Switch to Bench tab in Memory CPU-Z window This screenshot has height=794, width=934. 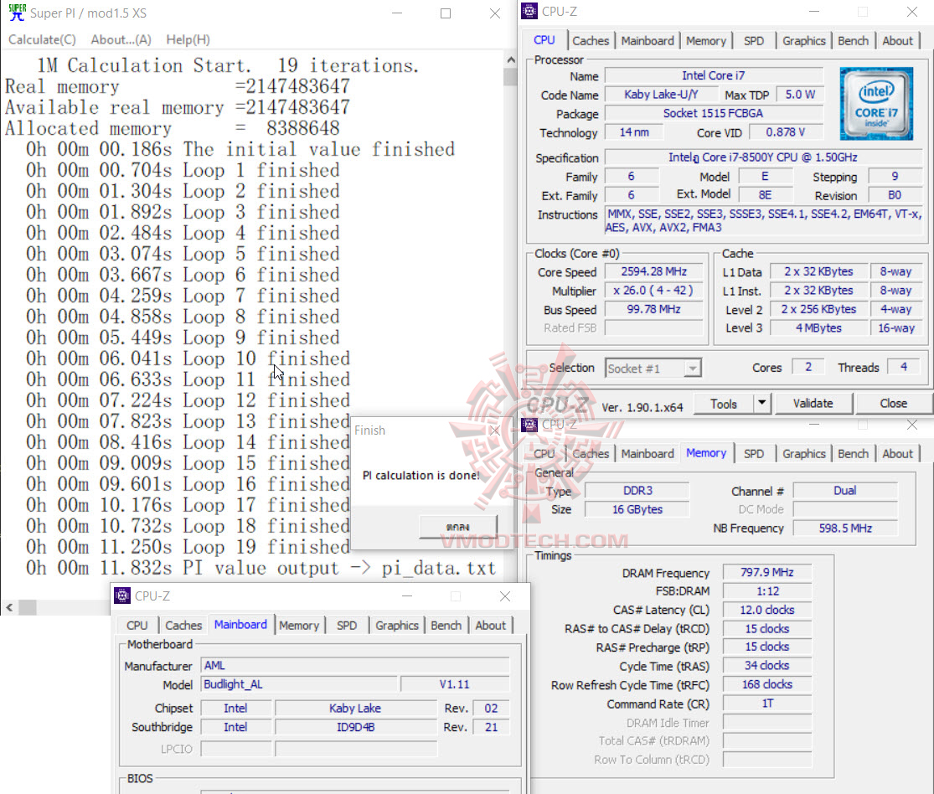(853, 454)
